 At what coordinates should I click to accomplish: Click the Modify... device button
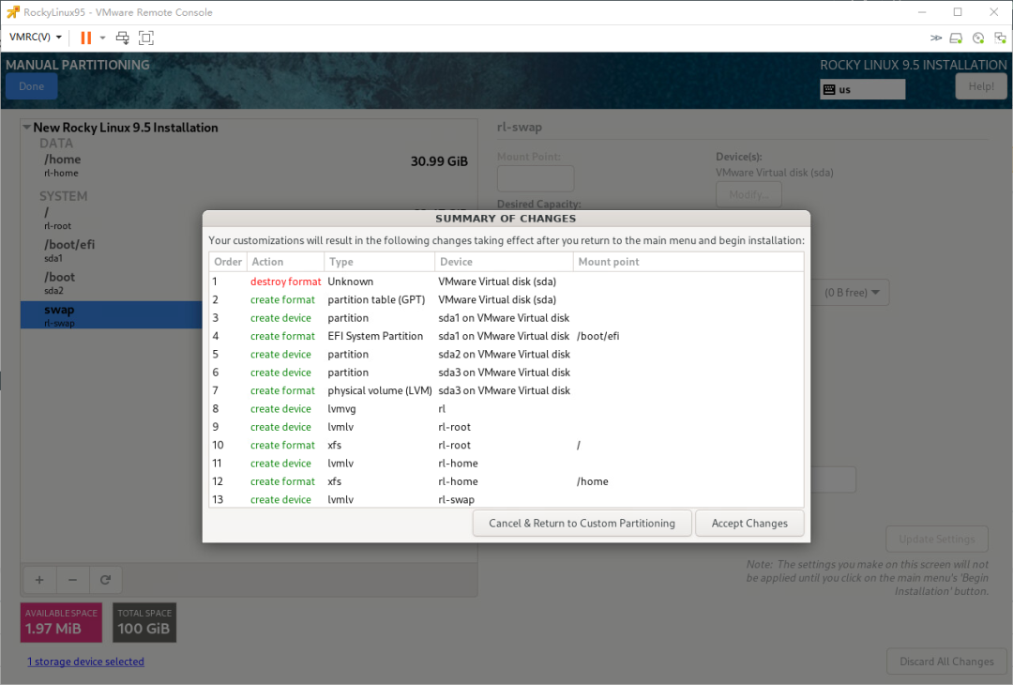coord(748,194)
